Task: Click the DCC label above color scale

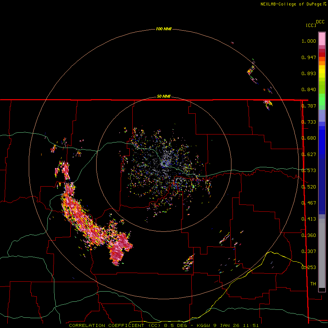Action: coord(320,22)
